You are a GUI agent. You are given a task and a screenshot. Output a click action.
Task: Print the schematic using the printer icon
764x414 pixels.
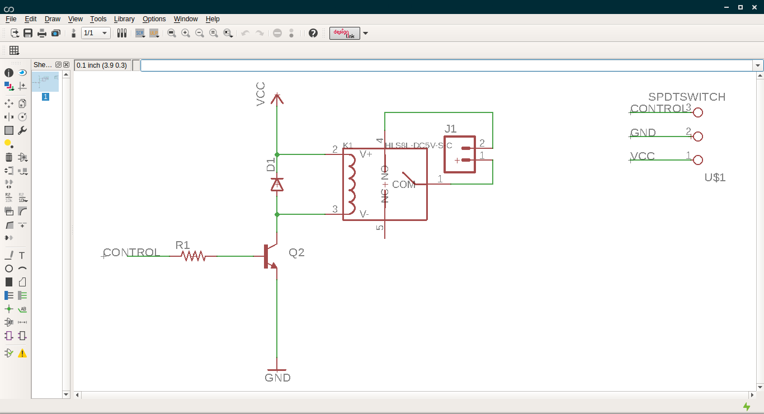(42, 33)
